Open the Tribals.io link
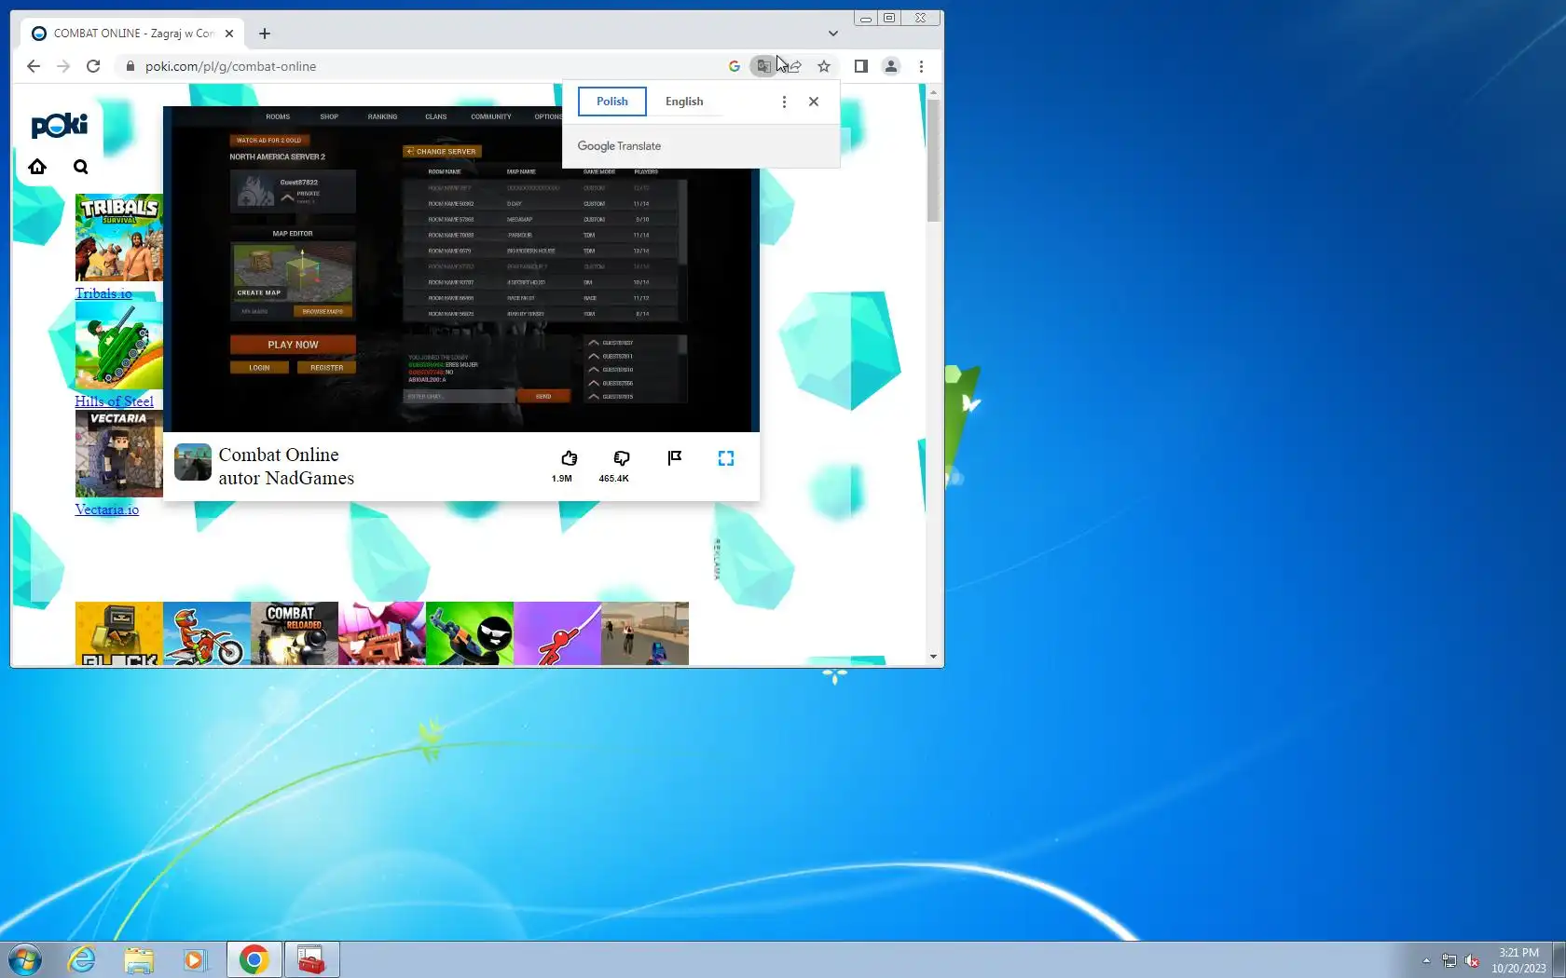 pyautogui.click(x=103, y=293)
